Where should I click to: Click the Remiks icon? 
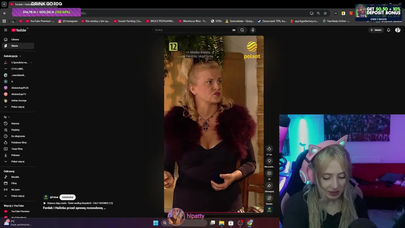pos(269,198)
